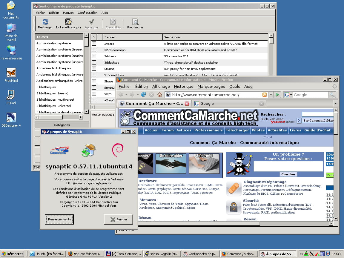
Task: Click the Tout mettre à jour icon
Action: (68, 22)
